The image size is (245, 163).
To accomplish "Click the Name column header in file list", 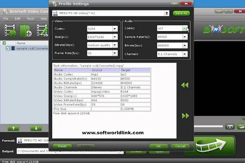I will [x=21, y=43].
